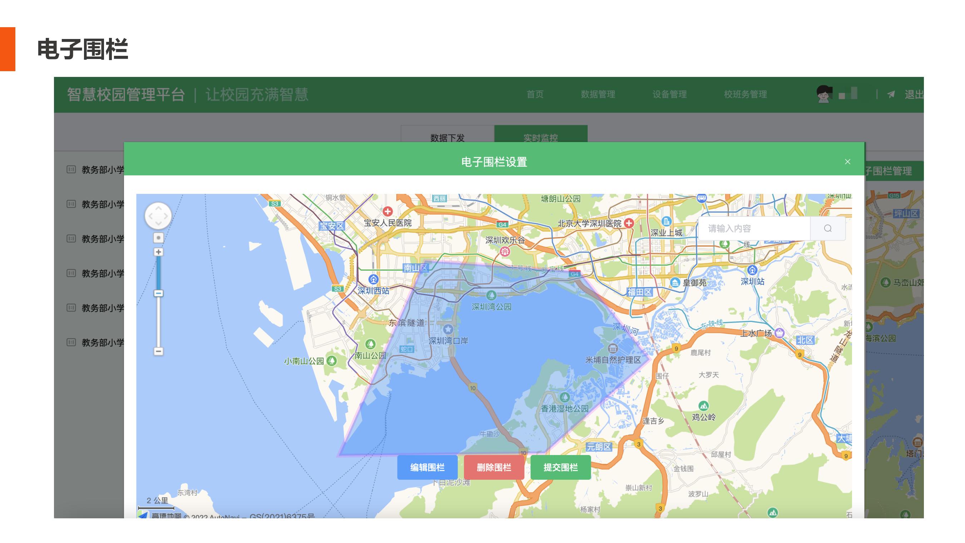Click the 马峦山郊 park icon in background map
This screenshot has width=965, height=543.
coord(886,282)
